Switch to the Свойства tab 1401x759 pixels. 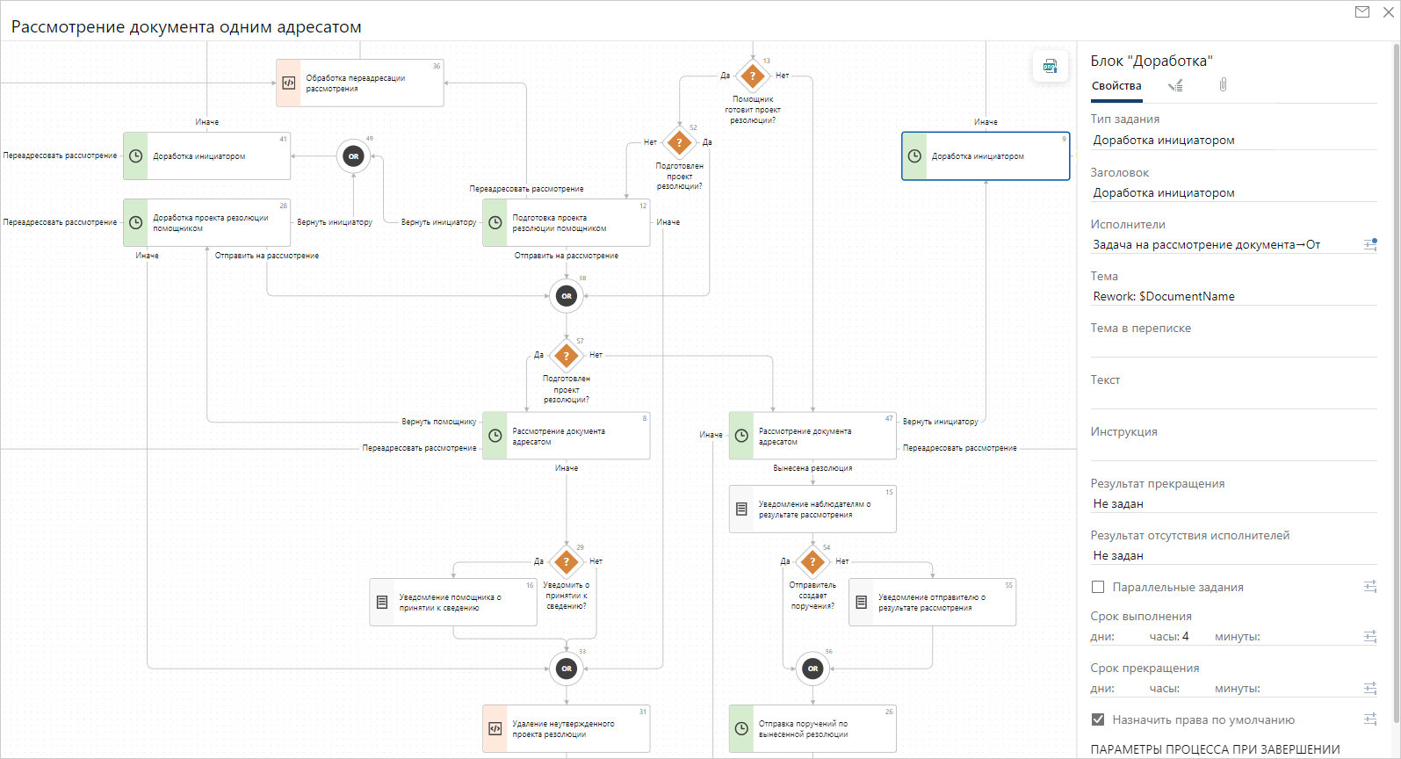pos(1116,86)
